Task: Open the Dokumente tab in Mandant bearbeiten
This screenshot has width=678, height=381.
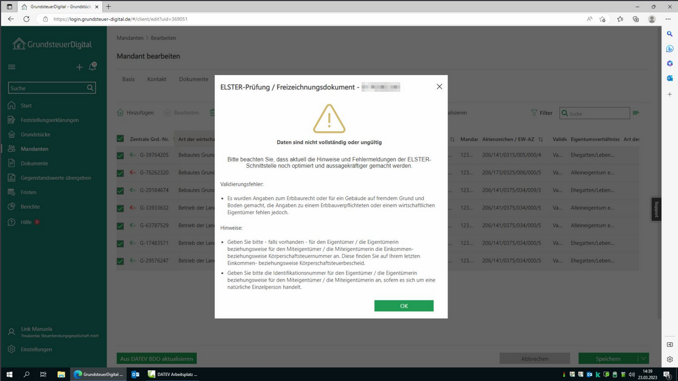Action: coord(193,79)
